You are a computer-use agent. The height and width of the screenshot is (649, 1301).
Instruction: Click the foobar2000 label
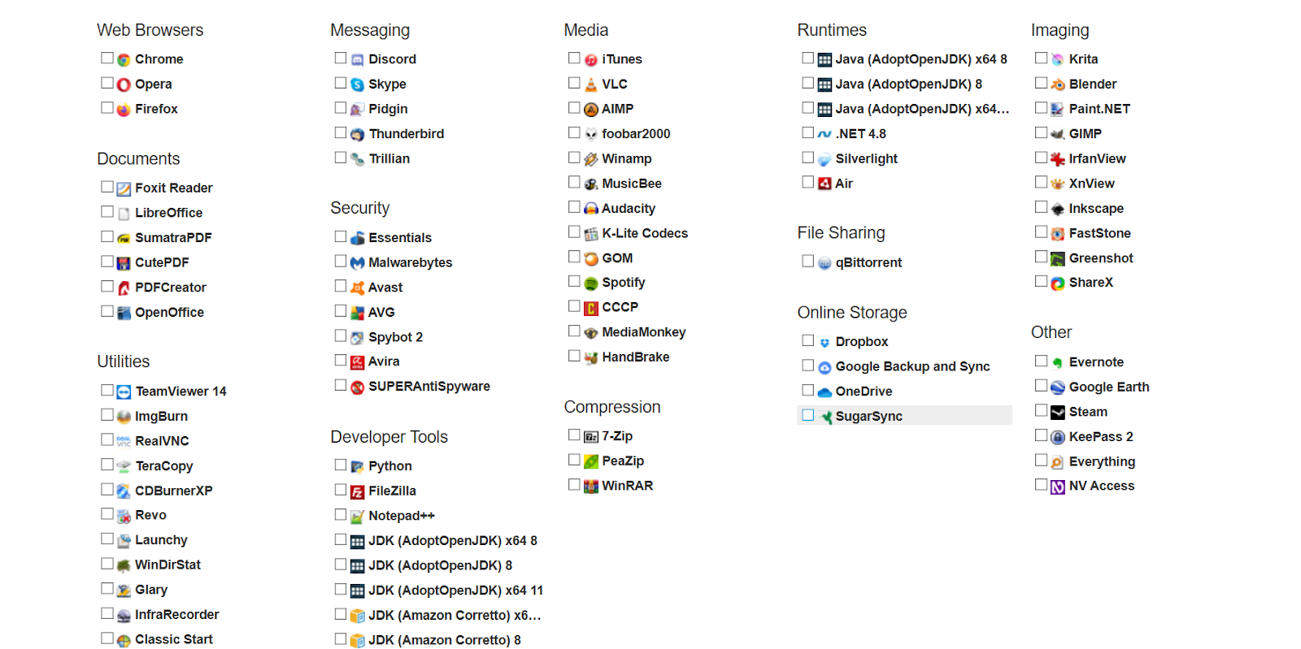(636, 134)
